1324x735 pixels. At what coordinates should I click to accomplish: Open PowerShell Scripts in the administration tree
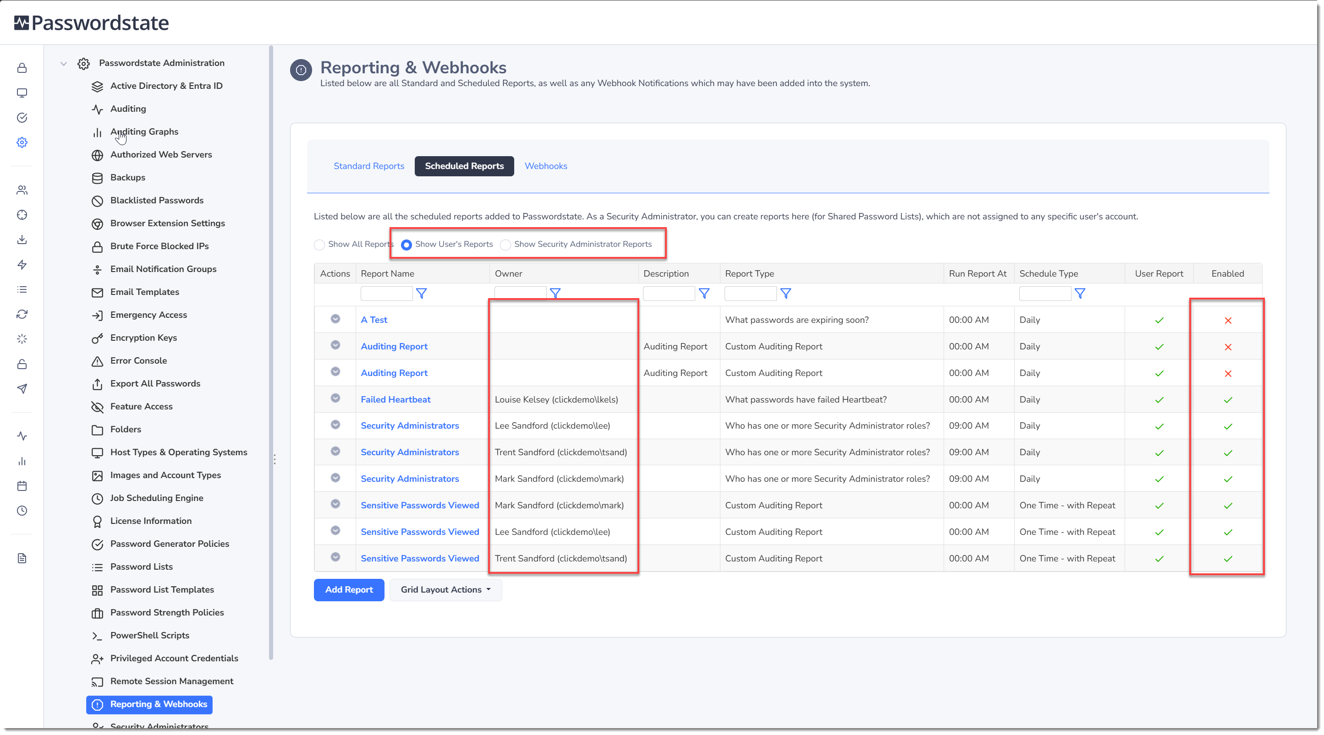tap(149, 635)
